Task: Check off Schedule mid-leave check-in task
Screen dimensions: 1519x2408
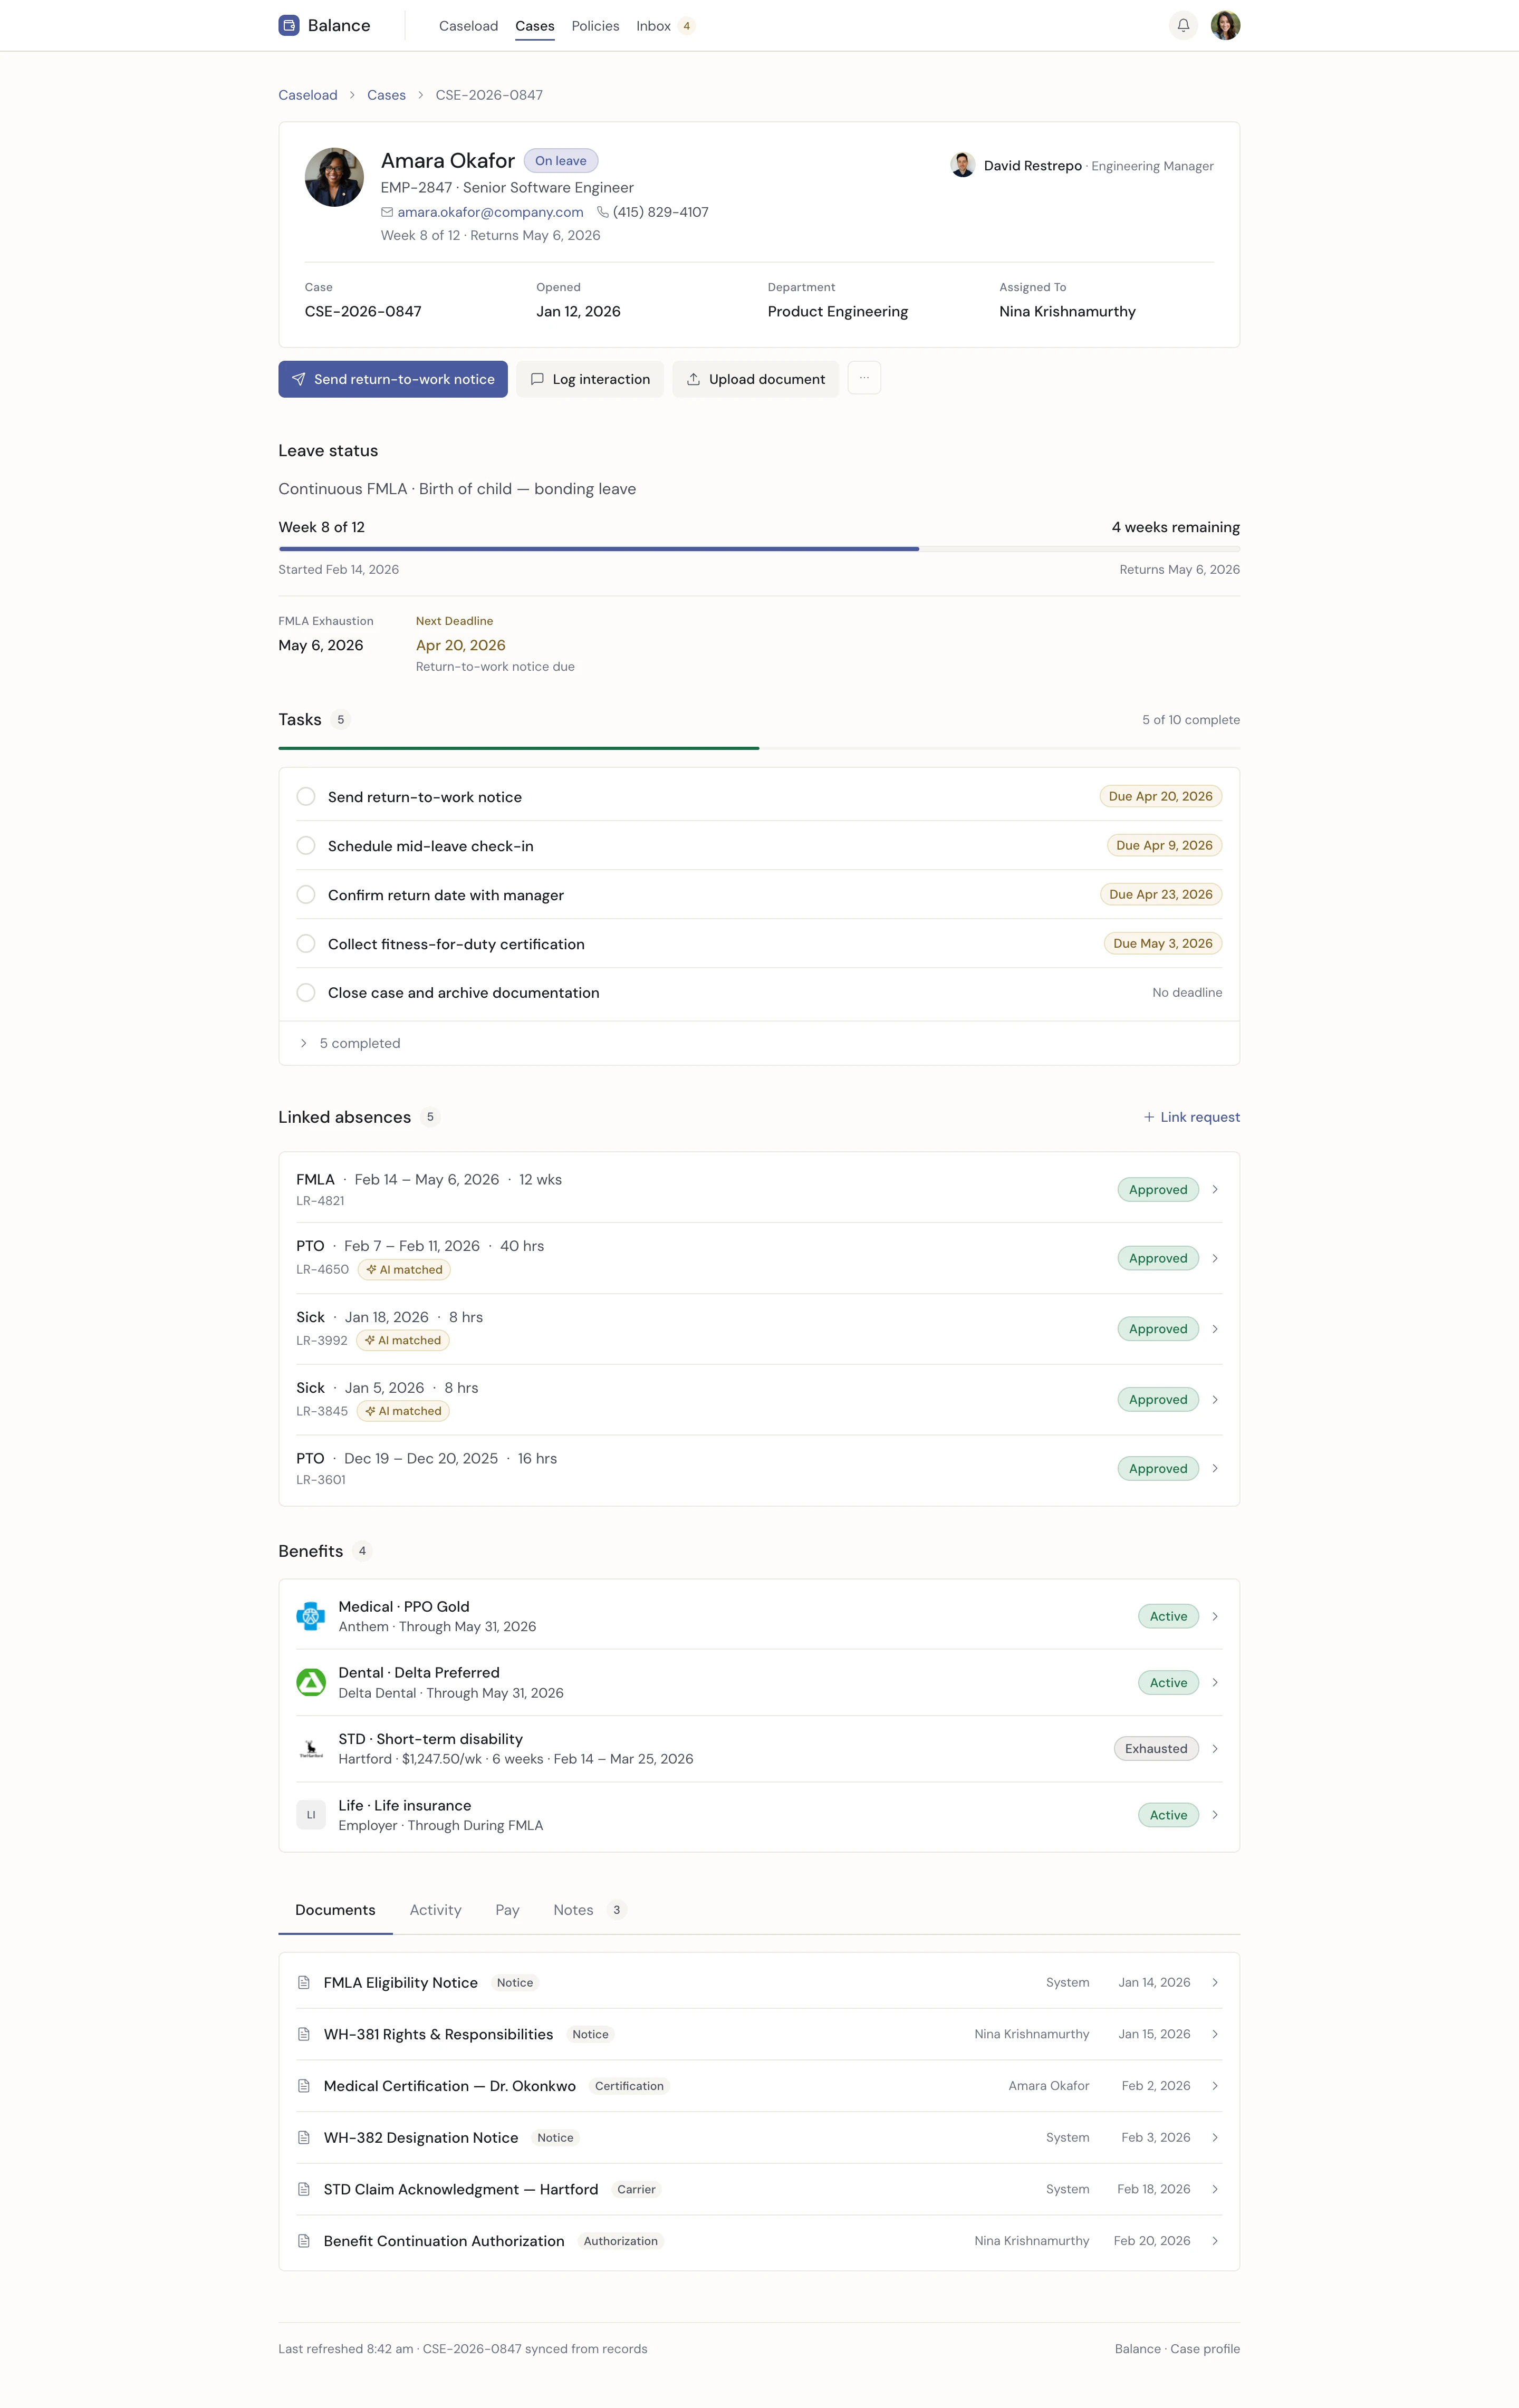Action: [306, 845]
